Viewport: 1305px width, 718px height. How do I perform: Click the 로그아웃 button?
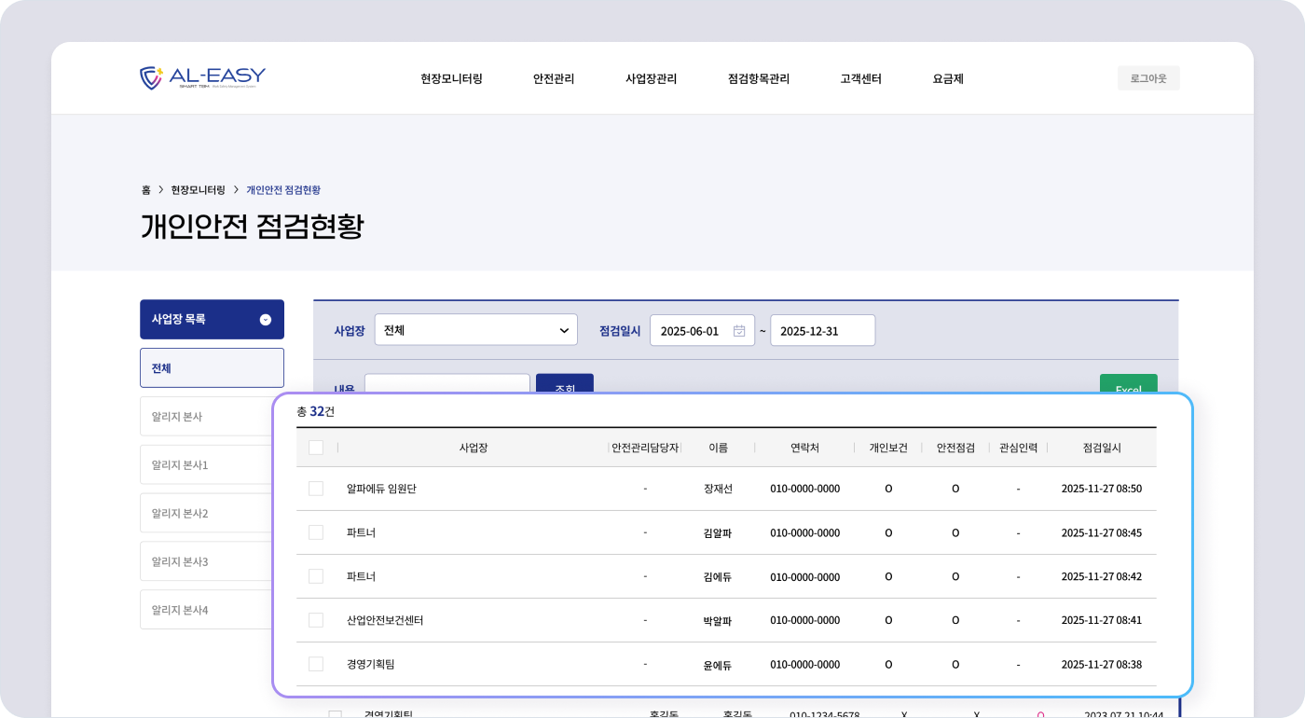click(1147, 78)
